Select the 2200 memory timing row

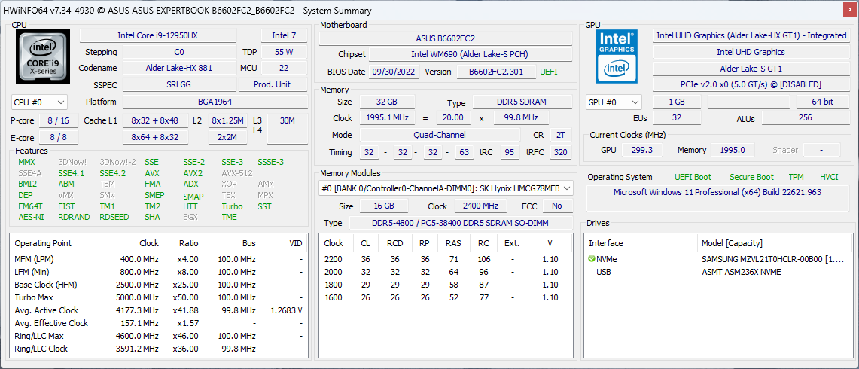(446, 259)
